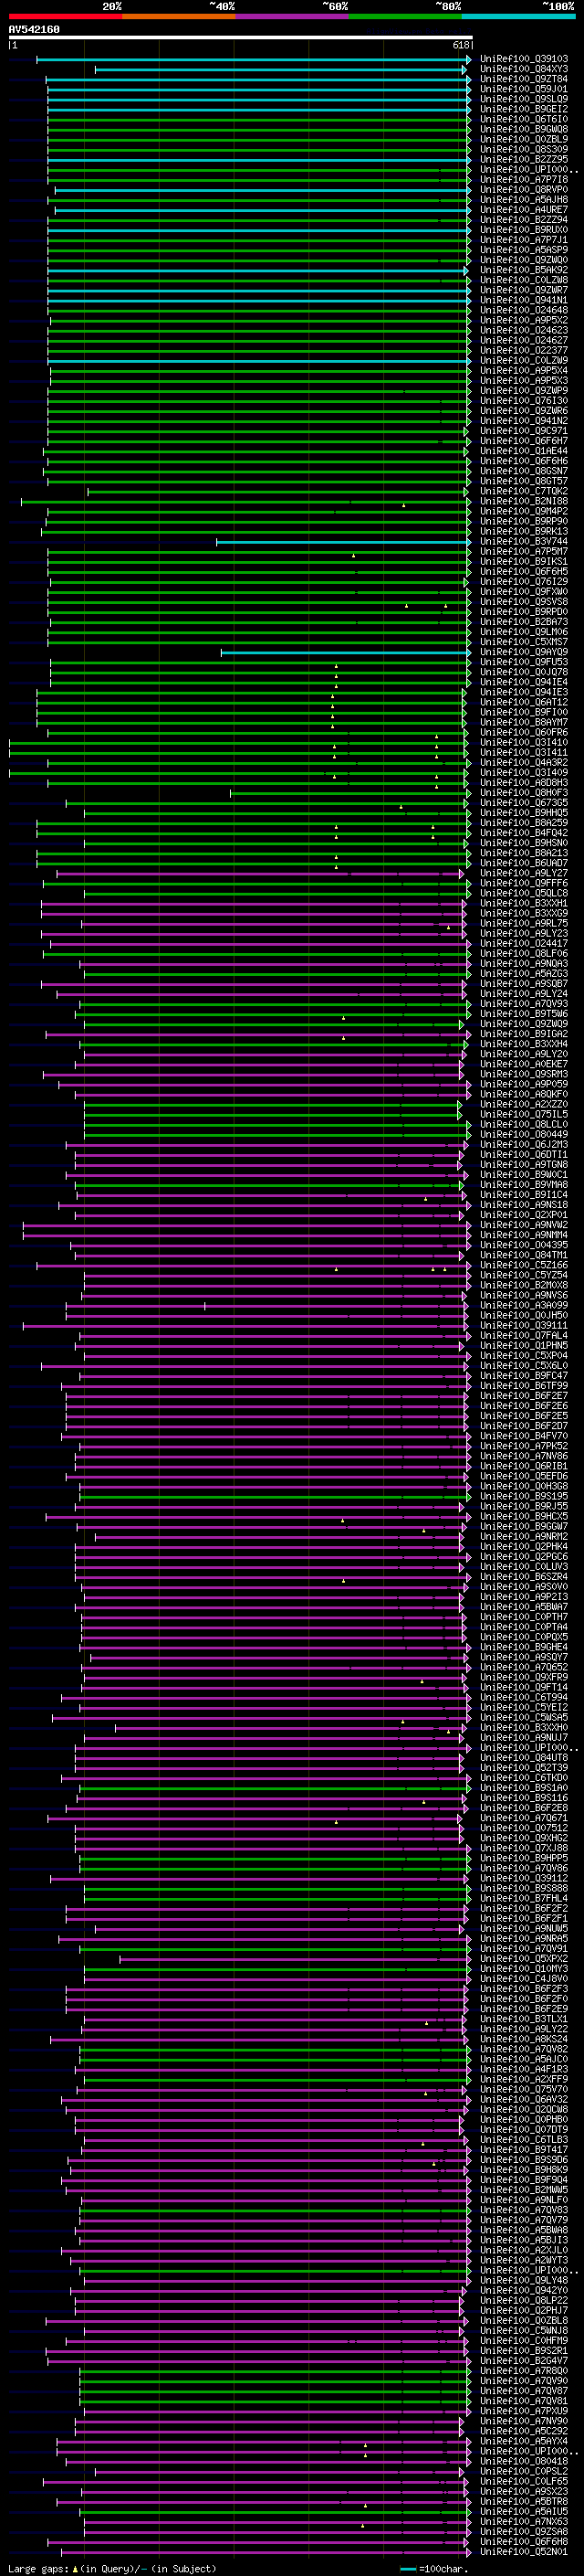Image resolution: width=584 pixels, height=2576 pixels.
Task: Click the cyan alignment bar of UniRef100_Q39103
Action: [x=254, y=60]
